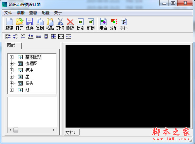195x144 pixels.
Task: Click inside the black drawing canvas
Action: click(x=128, y=86)
